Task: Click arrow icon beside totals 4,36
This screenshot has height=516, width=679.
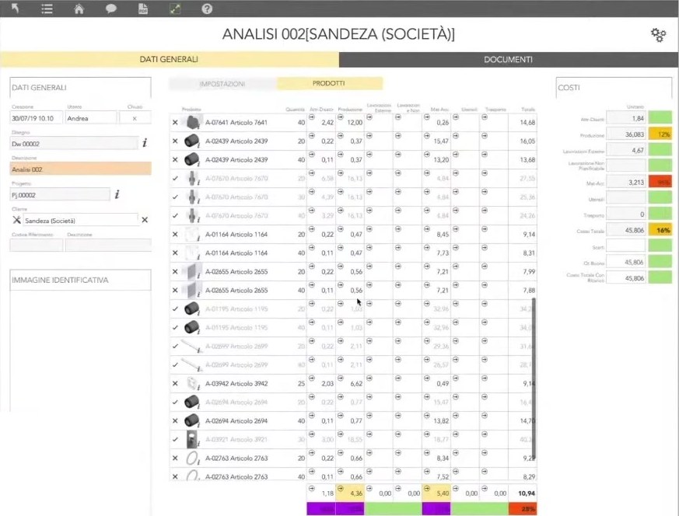Action: 341,488
